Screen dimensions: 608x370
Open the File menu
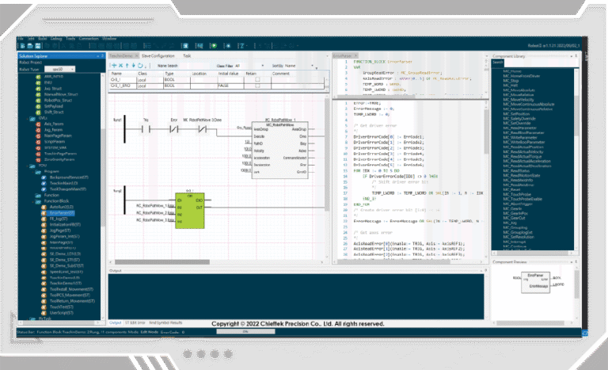20,39
